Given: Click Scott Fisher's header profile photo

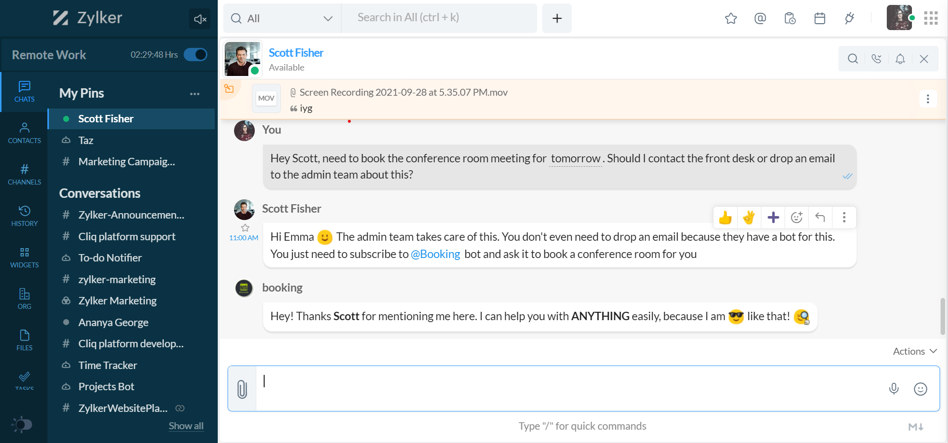Looking at the screenshot, I should 242,59.
